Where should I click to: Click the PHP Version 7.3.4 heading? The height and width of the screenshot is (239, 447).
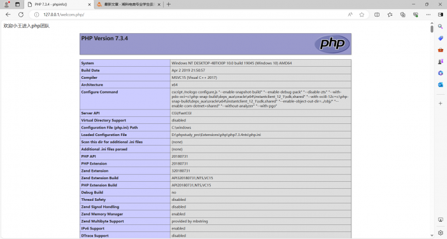tap(104, 38)
